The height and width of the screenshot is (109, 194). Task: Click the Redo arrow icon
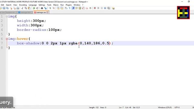click(37, 8)
